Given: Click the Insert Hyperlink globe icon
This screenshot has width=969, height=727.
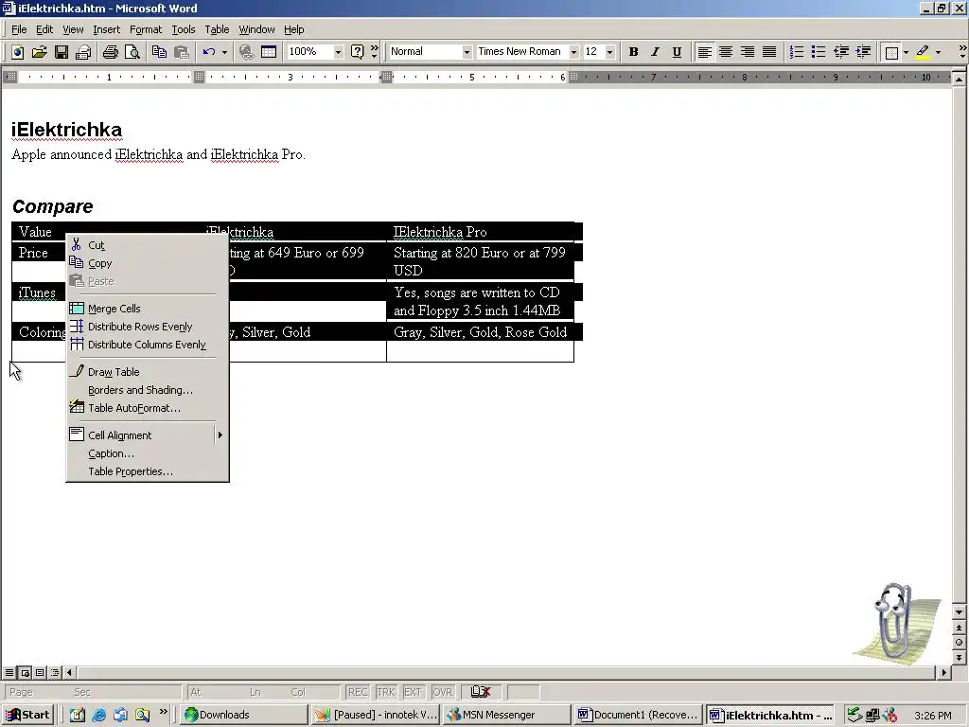Looking at the screenshot, I should tap(247, 52).
